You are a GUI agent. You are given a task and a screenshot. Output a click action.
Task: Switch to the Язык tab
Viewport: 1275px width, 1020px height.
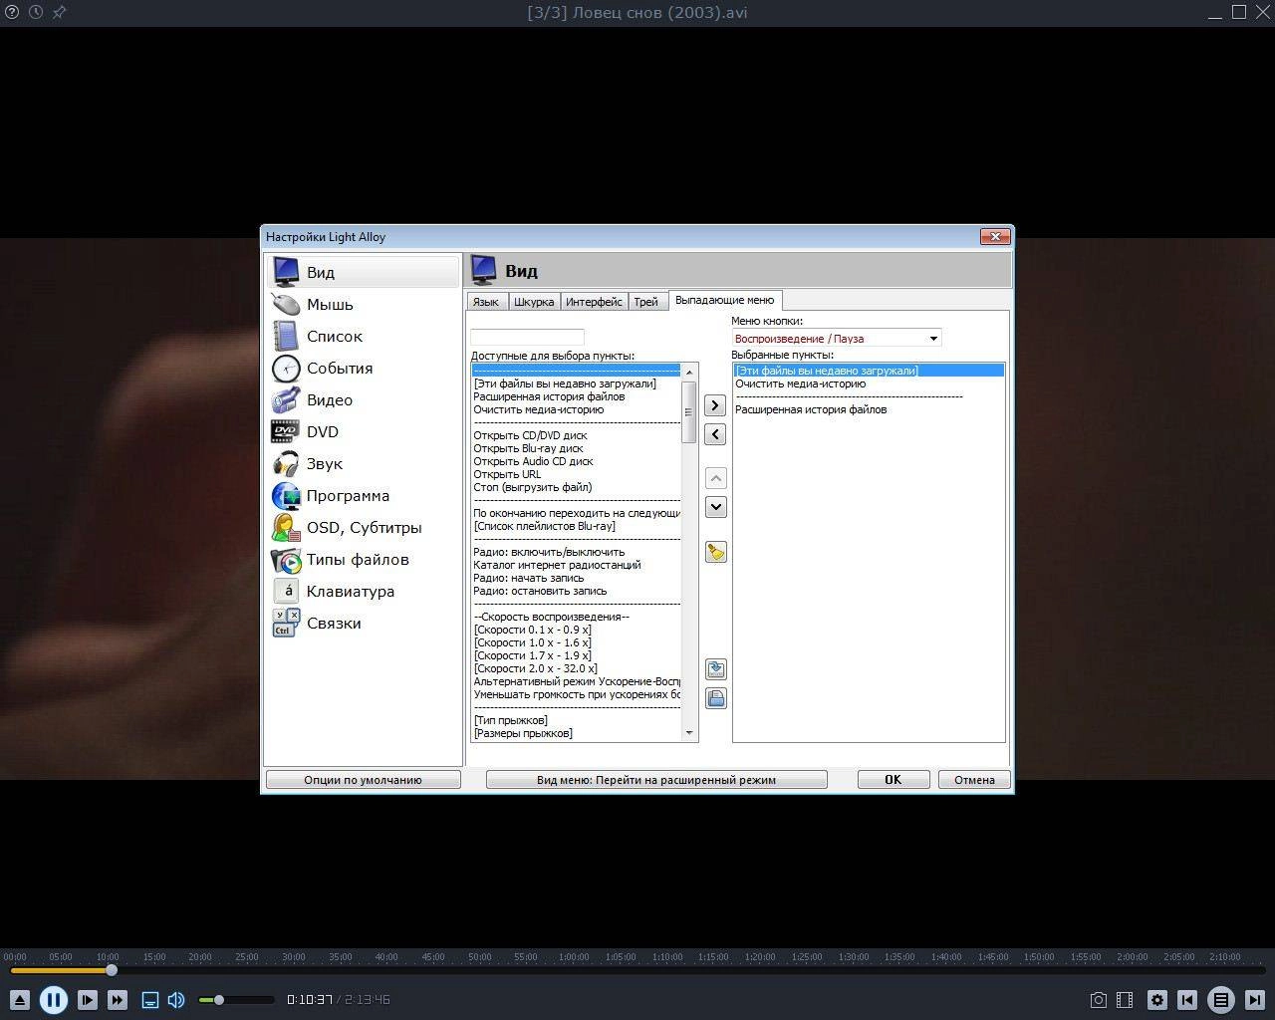[x=486, y=302]
